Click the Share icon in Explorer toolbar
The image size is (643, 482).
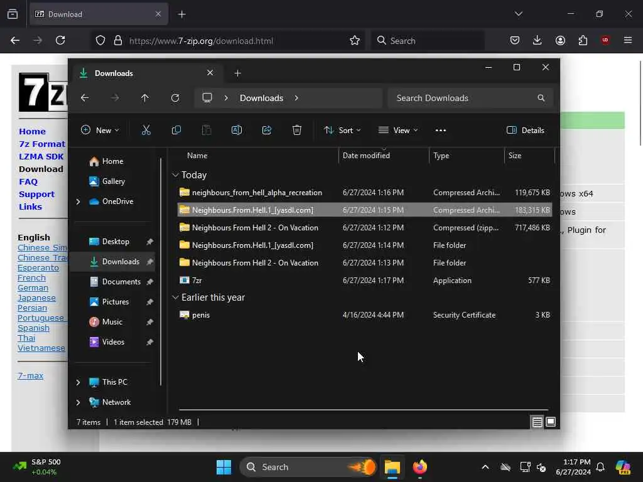pyautogui.click(x=266, y=131)
